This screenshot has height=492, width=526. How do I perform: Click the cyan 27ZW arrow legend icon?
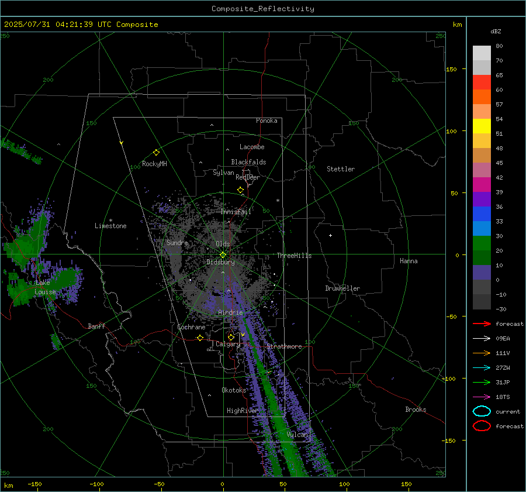(x=482, y=368)
